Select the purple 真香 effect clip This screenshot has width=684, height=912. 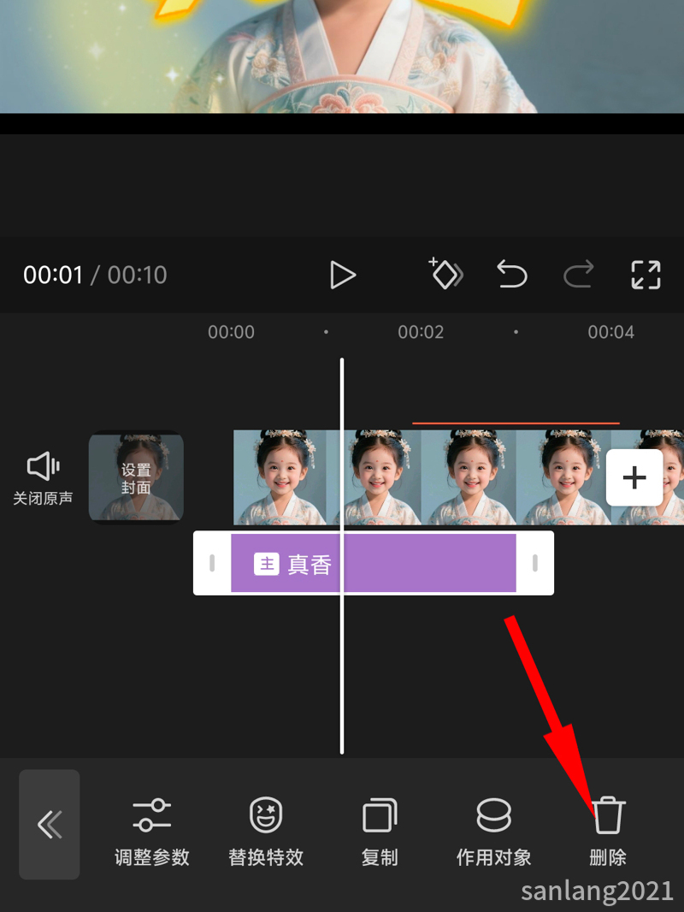(372, 562)
